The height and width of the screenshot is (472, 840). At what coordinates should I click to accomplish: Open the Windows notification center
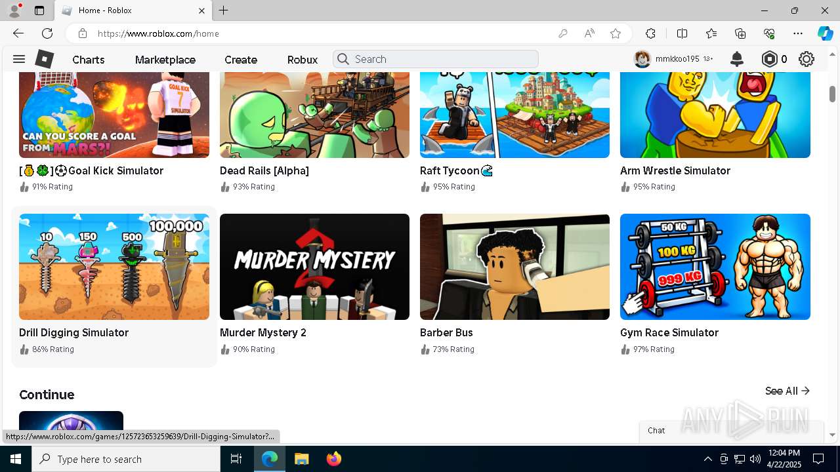818,459
